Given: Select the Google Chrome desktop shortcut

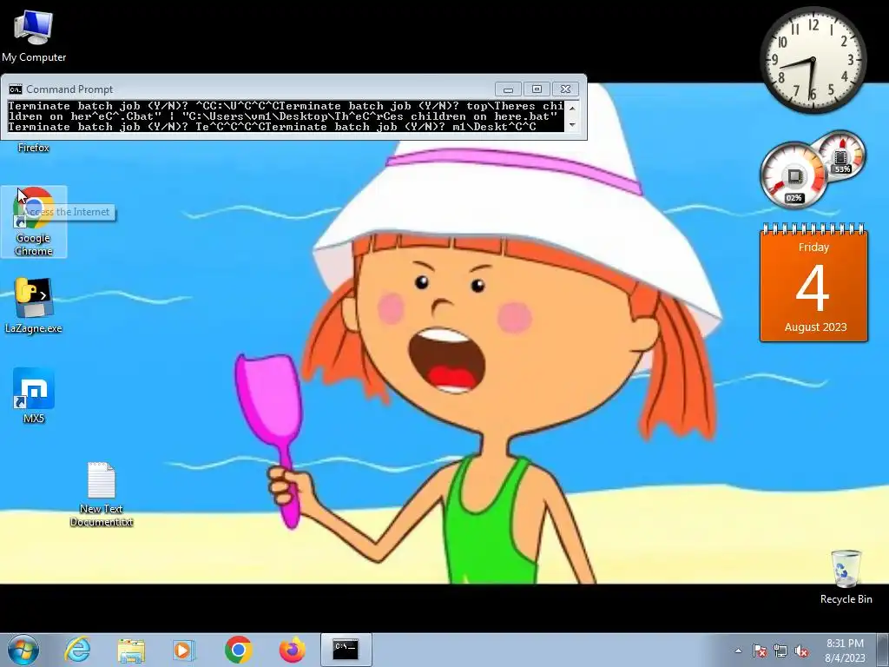Looking at the screenshot, I should 34,221.
